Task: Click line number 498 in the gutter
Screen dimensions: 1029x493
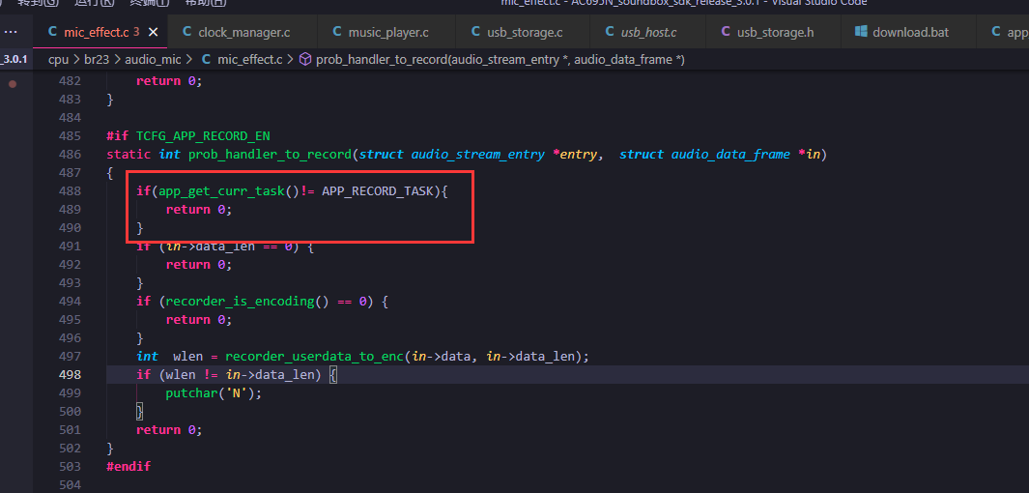Action: (70, 375)
